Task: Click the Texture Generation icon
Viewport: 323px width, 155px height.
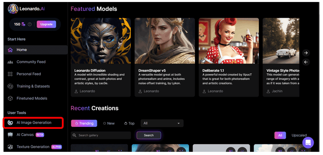Action: pyautogui.click(x=10, y=147)
